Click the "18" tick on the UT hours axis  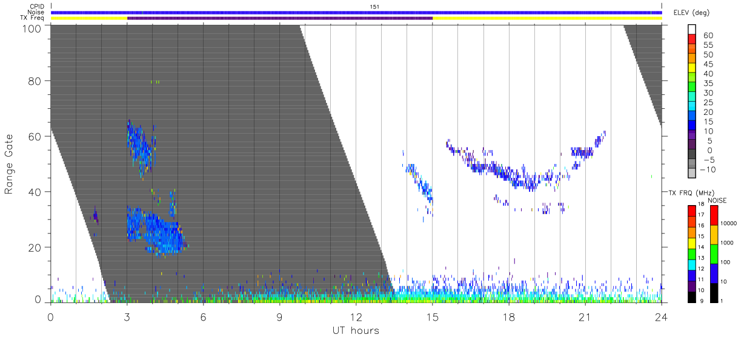click(x=509, y=316)
